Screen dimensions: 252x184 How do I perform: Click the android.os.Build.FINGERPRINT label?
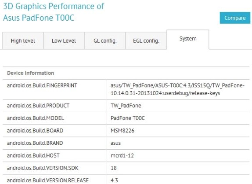coord(42,85)
